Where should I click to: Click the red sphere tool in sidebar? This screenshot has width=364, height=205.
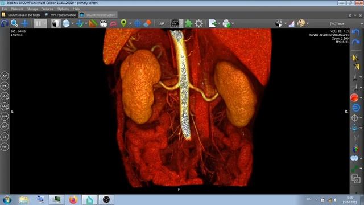pos(354,97)
